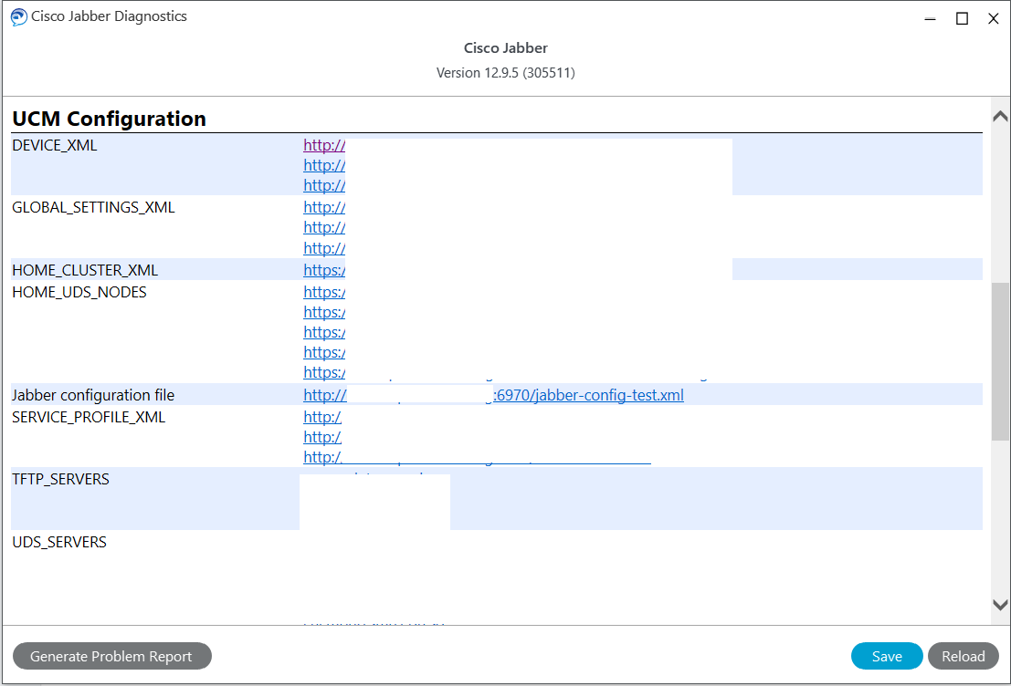Open the second GLOBAL_SETTINGS_XML link
The width and height of the screenshot is (1011, 686).
(323, 226)
